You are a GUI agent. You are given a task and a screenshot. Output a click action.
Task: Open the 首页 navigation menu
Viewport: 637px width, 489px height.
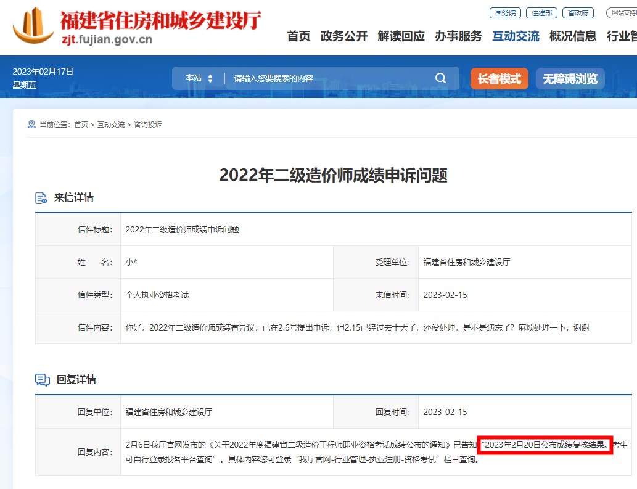pos(298,36)
